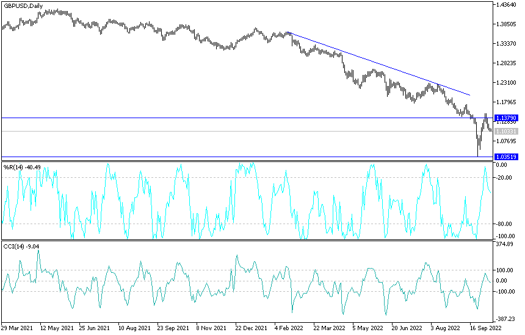Click the 3 Aug 2022 date label
525x335 pixels.
(x=445, y=328)
